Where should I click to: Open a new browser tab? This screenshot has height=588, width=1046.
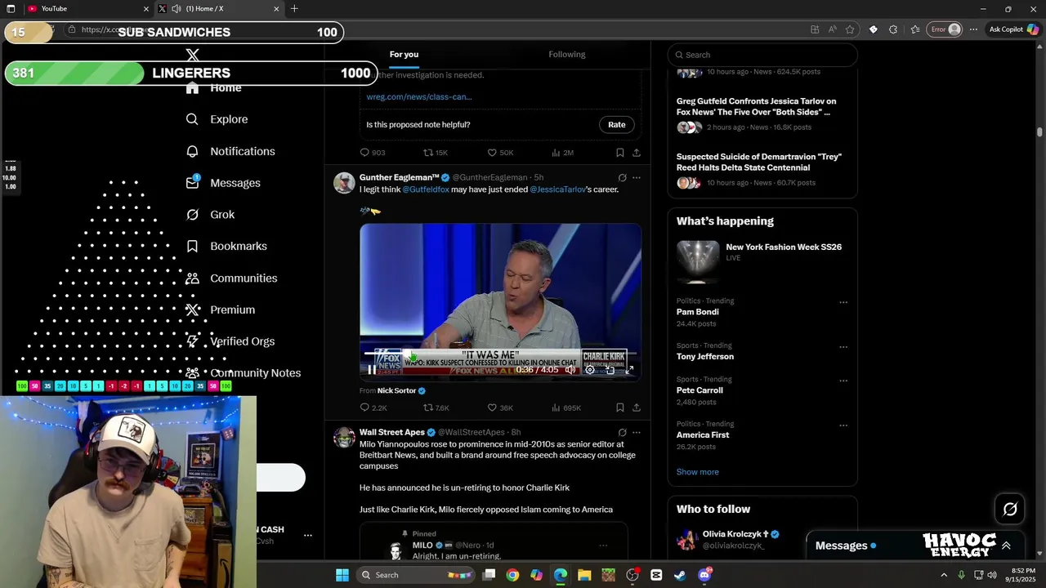(x=294, y=9)
